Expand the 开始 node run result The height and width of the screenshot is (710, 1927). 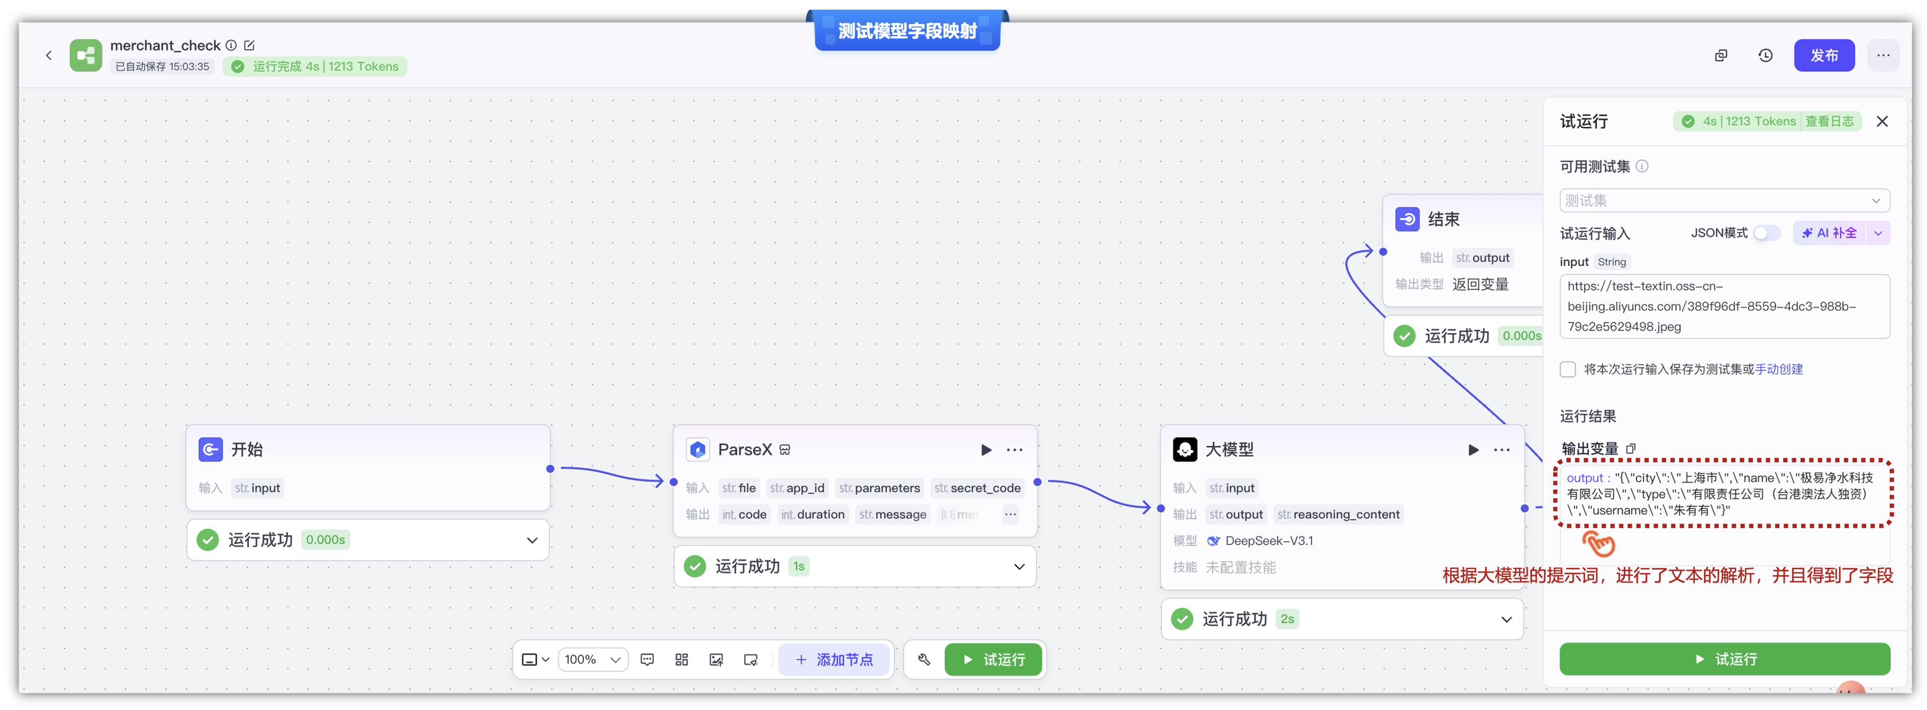click(x=532, y=540)
